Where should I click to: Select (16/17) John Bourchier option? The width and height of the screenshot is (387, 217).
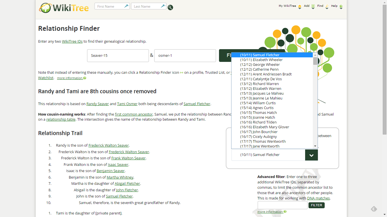(272, 132)
